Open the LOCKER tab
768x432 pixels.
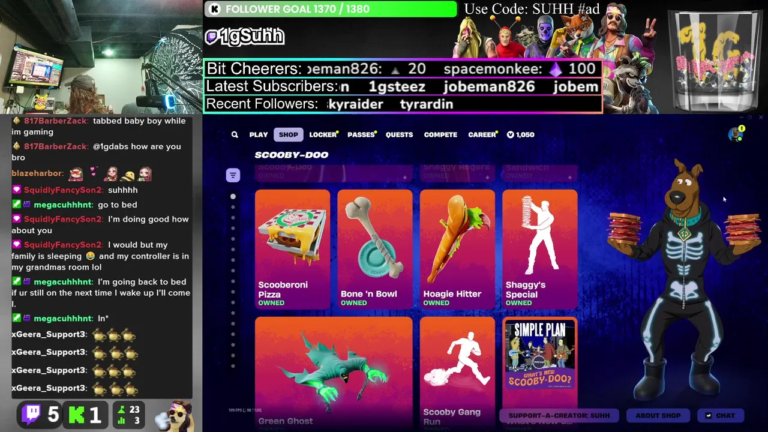pyautogui.click(x=323, y=135)
